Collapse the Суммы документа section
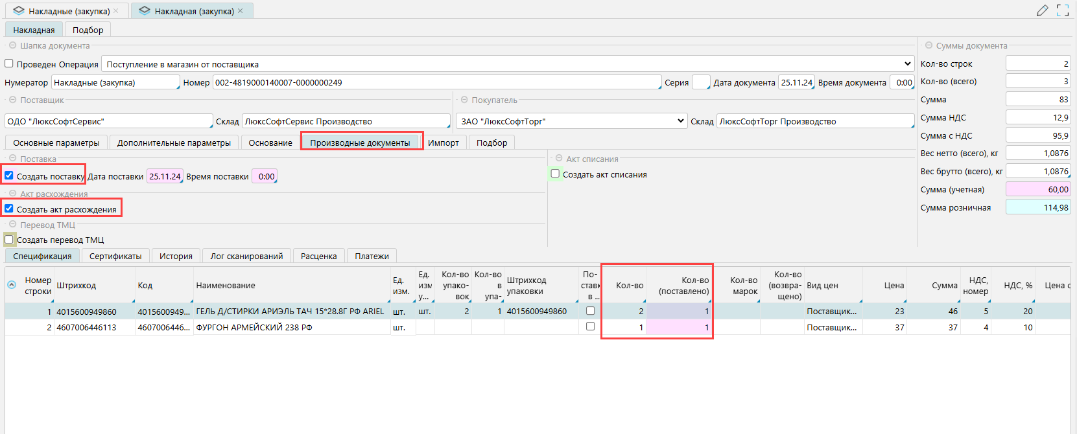This screenshot has width=1077, height=434. pos(929,46)
